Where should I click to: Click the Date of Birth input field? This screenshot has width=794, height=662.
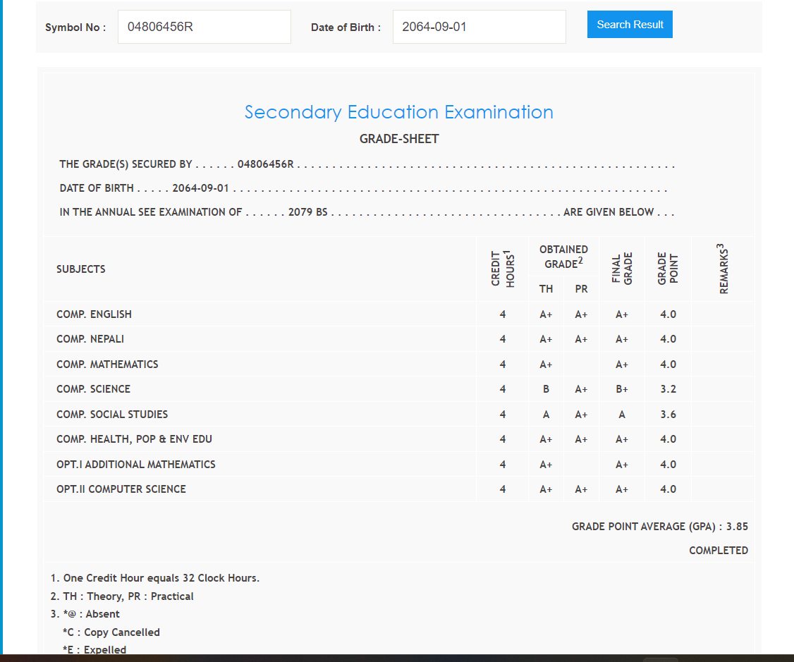[479, 27]
